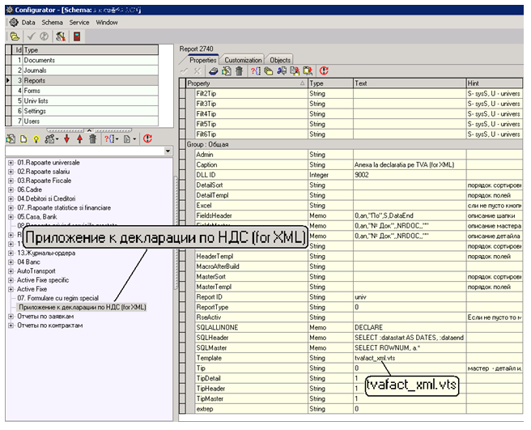
Task: Expand the 01.Rapoarte universale node
Action: [11, 163]
